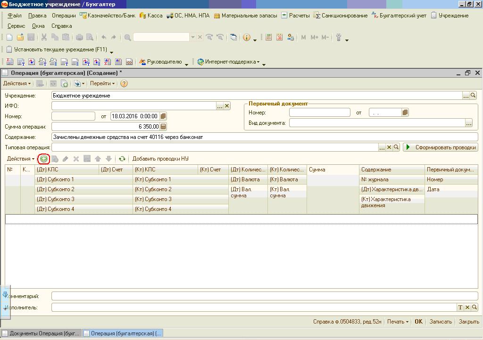Screen dimensions: 483x340
Task: Click the open file icon in the main toolbar
Action: tap(20, 38)
